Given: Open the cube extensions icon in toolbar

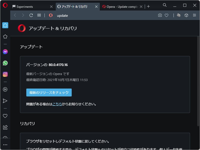Looking at the screenshot, I should [x=186, y=15].
